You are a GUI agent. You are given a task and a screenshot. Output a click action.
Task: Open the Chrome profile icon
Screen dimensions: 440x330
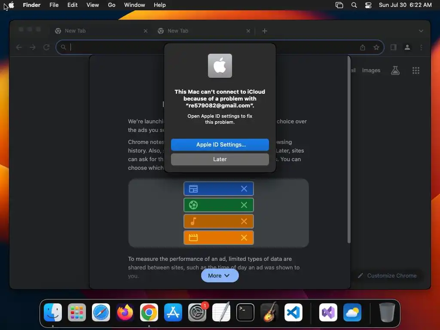point(407,47)
